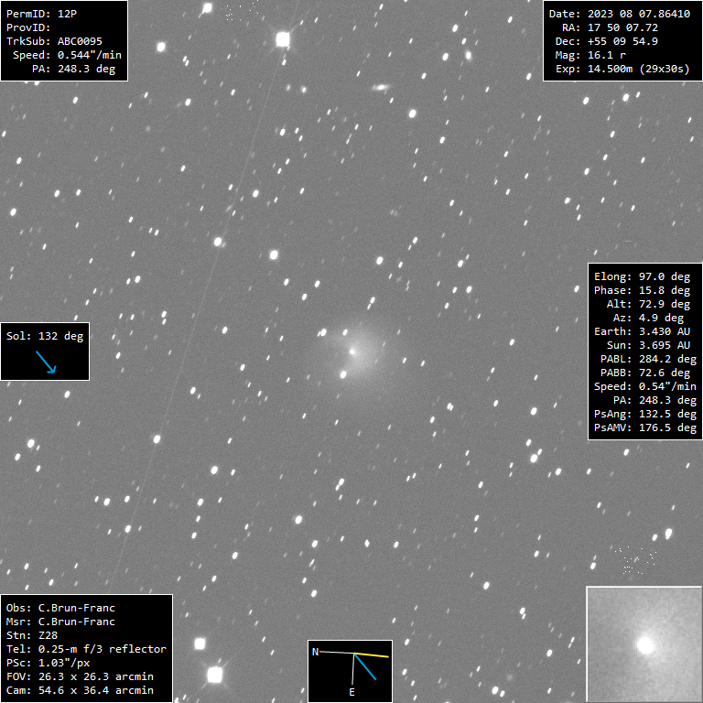
Task: Select the "PermID: 12P" text
Action: coord(41,14)
